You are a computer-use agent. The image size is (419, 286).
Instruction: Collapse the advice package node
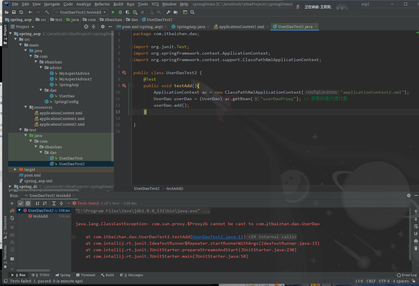click(x=41, y=67)
